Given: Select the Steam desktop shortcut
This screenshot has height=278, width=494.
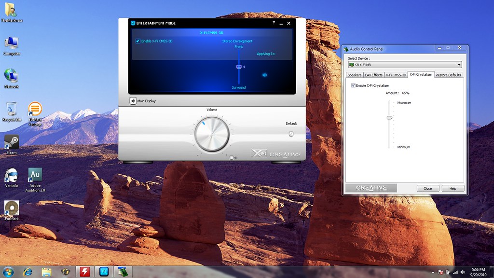Looking at the screenshot, I should (12, 145).
